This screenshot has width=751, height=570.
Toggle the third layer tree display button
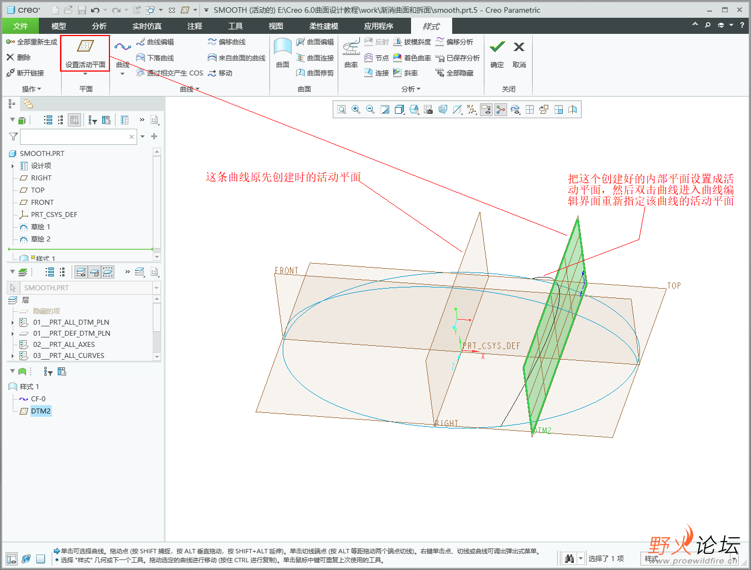(108, 272)
